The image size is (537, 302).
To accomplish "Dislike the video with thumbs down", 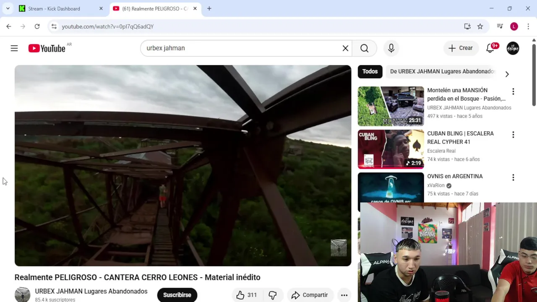I will (x=273, y=295).
